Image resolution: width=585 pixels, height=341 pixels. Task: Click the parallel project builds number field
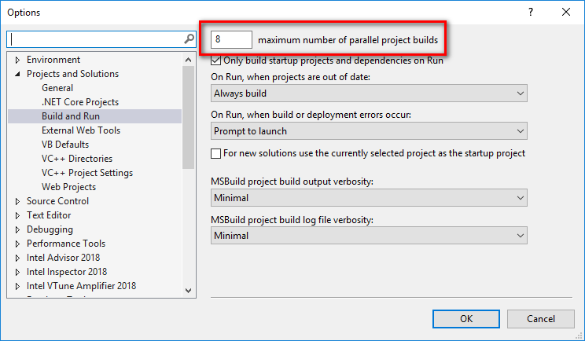[x=231, y=39]
